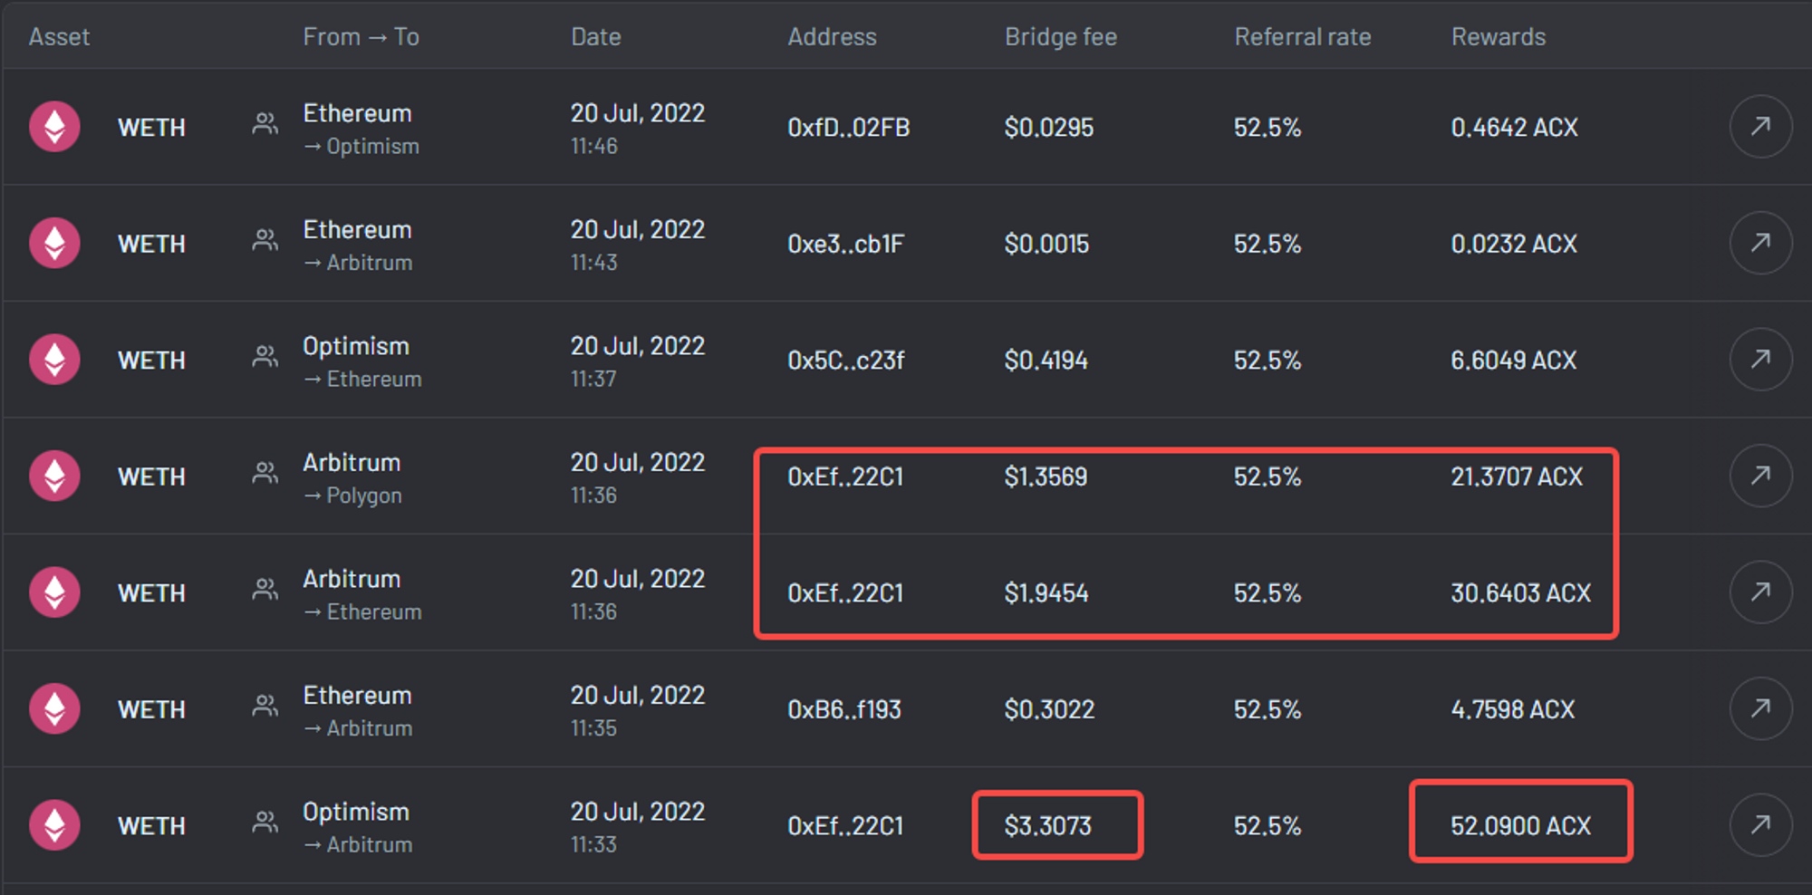The image size is (1812, 895).
Task: Select the Asset column header
Action: tap(59, 37)
